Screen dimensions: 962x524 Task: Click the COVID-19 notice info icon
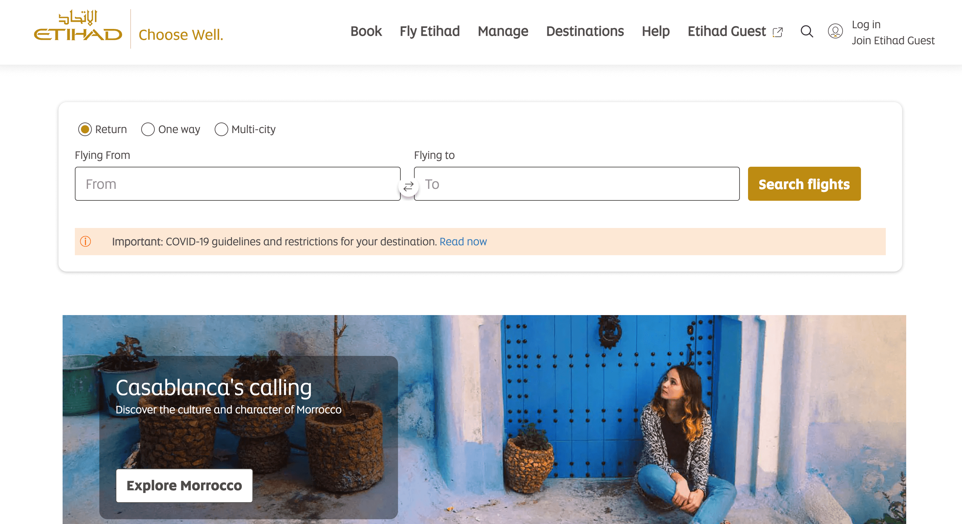[85, 242]
